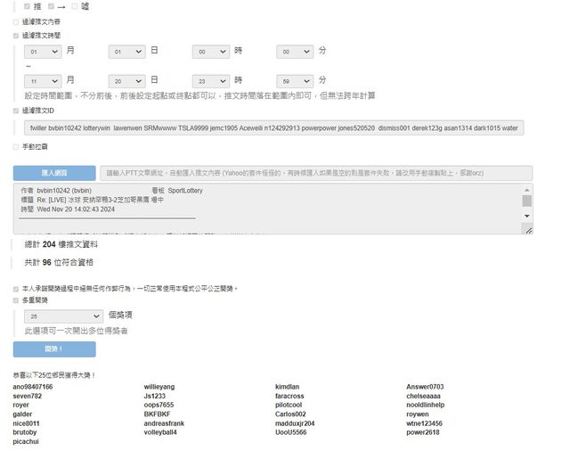This screenshot has height=451, width=570.
Task: Click the filtered ID list text field
Action: click(273, 128)
